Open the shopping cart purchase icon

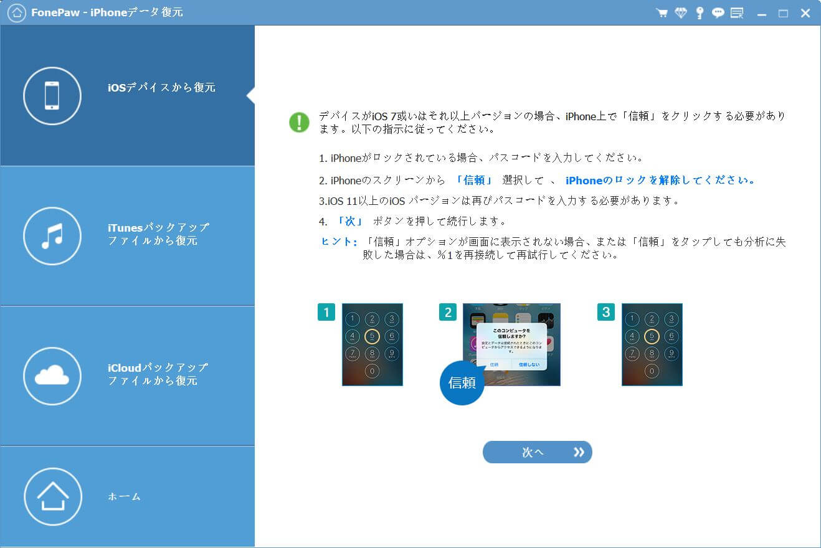662,13
